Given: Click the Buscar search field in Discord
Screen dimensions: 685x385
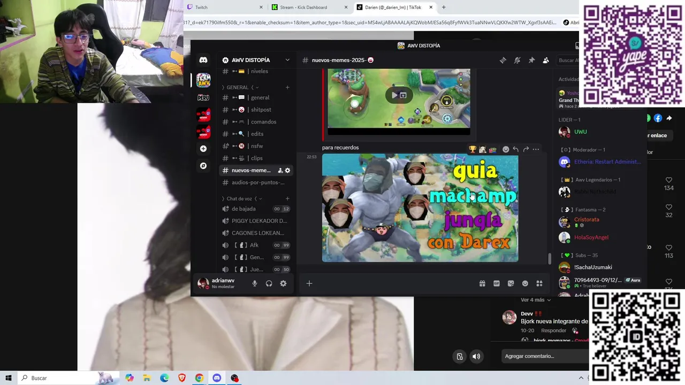Looking at the screenshot, I should click(x=567, y=60).
